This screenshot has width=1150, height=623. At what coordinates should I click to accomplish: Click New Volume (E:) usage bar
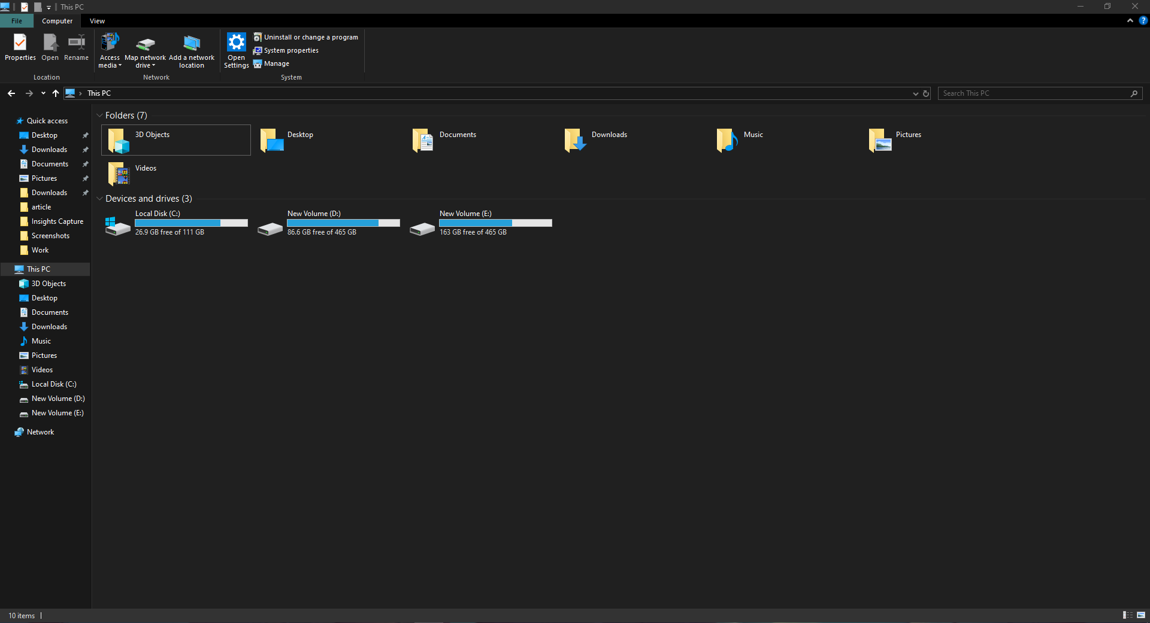[x=495, y=223]
